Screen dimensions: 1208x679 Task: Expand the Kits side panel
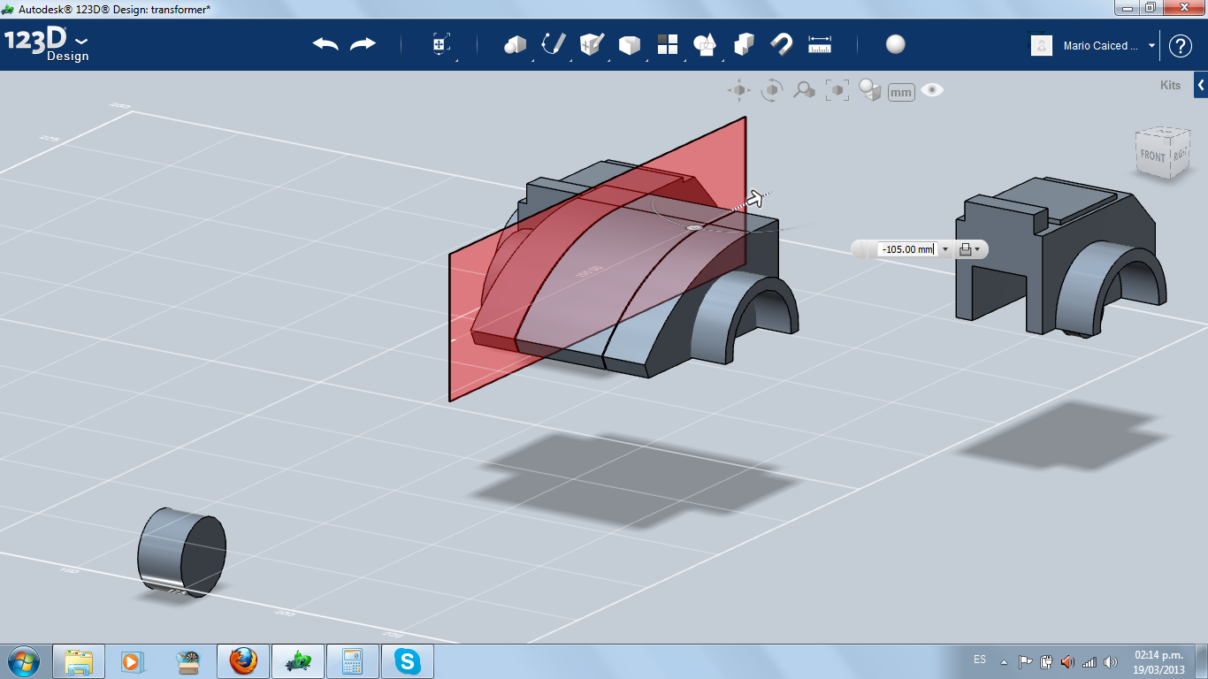1201,86
